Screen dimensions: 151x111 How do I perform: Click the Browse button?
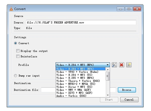pyautogui.click(x=127, y=90)
